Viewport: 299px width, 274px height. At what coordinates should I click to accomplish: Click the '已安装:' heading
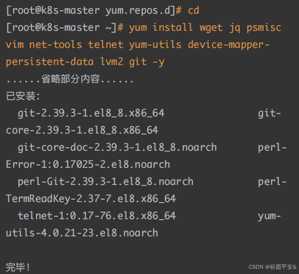click(x=23, y=96)
